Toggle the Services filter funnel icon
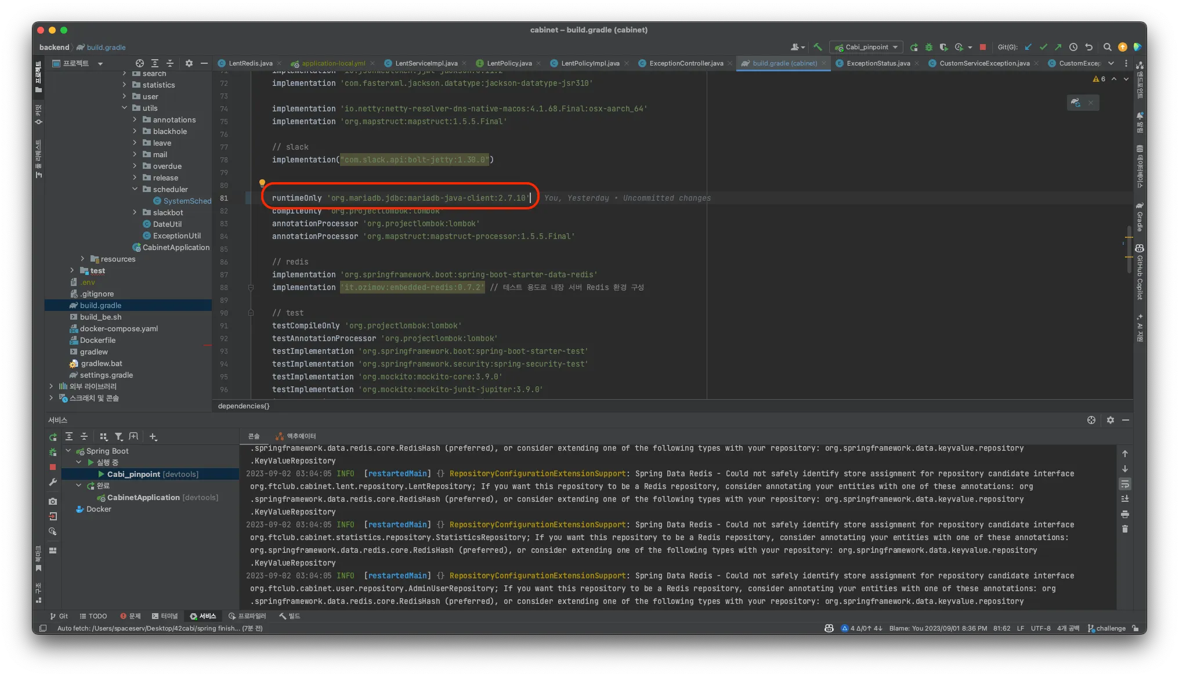 tap(118, 436)
